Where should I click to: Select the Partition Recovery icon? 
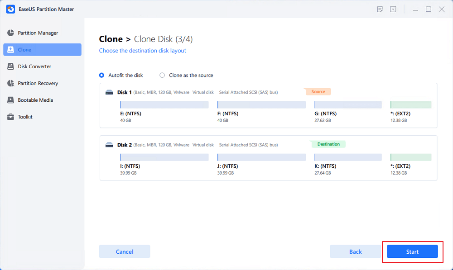[x=10, y=83]
